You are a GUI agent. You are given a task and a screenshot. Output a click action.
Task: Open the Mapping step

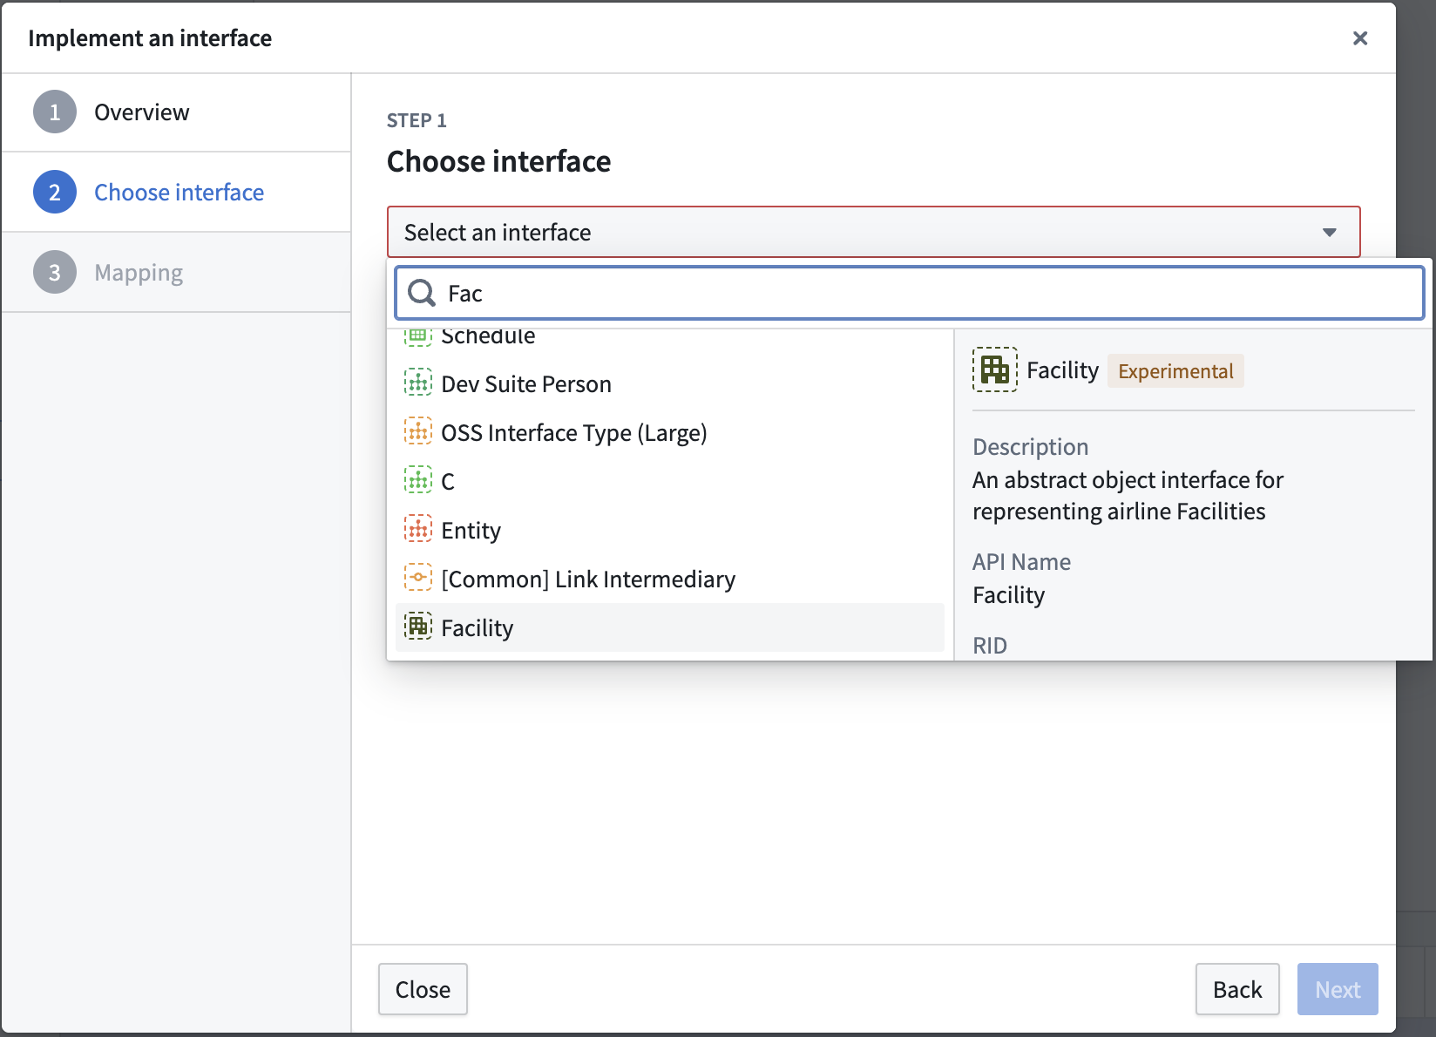click(x=176, y=272)
